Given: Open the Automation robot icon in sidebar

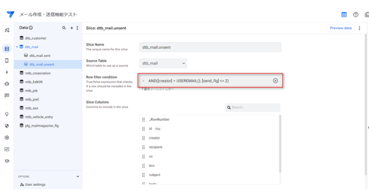Looking at the screenshot, I should coord(7,84).
